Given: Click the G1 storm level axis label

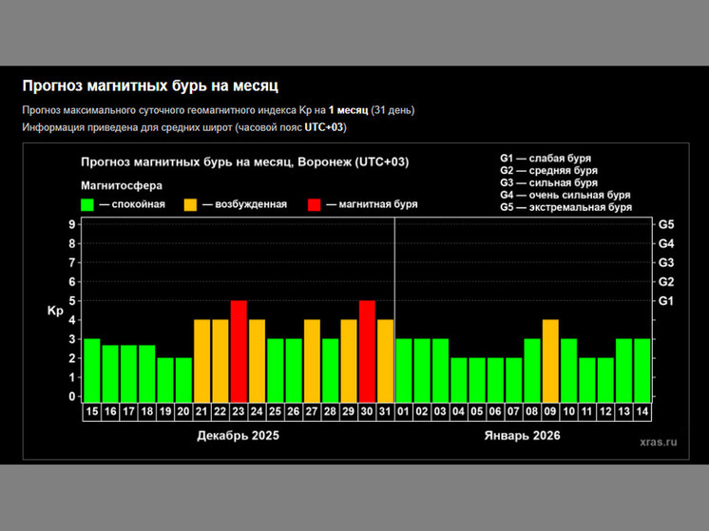Looking at the screenshot, I should (666, 301).
